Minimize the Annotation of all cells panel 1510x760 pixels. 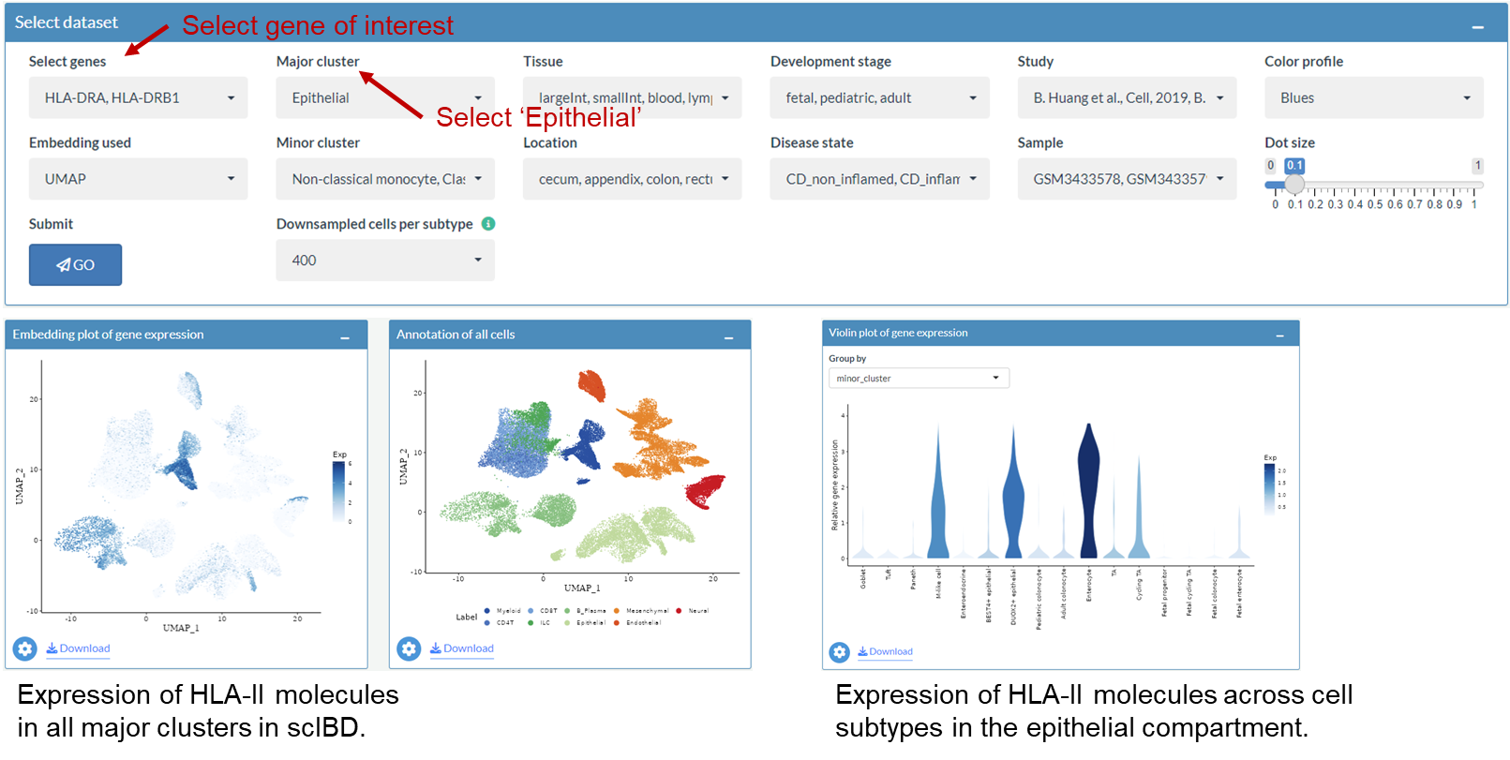pyautogui.click(x=728, y=337)
